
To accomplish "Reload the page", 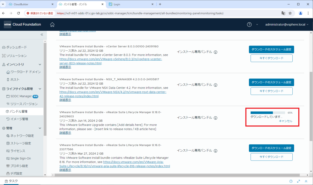I will pos(19,13).
